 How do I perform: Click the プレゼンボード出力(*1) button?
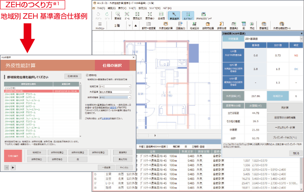[285, 137]
